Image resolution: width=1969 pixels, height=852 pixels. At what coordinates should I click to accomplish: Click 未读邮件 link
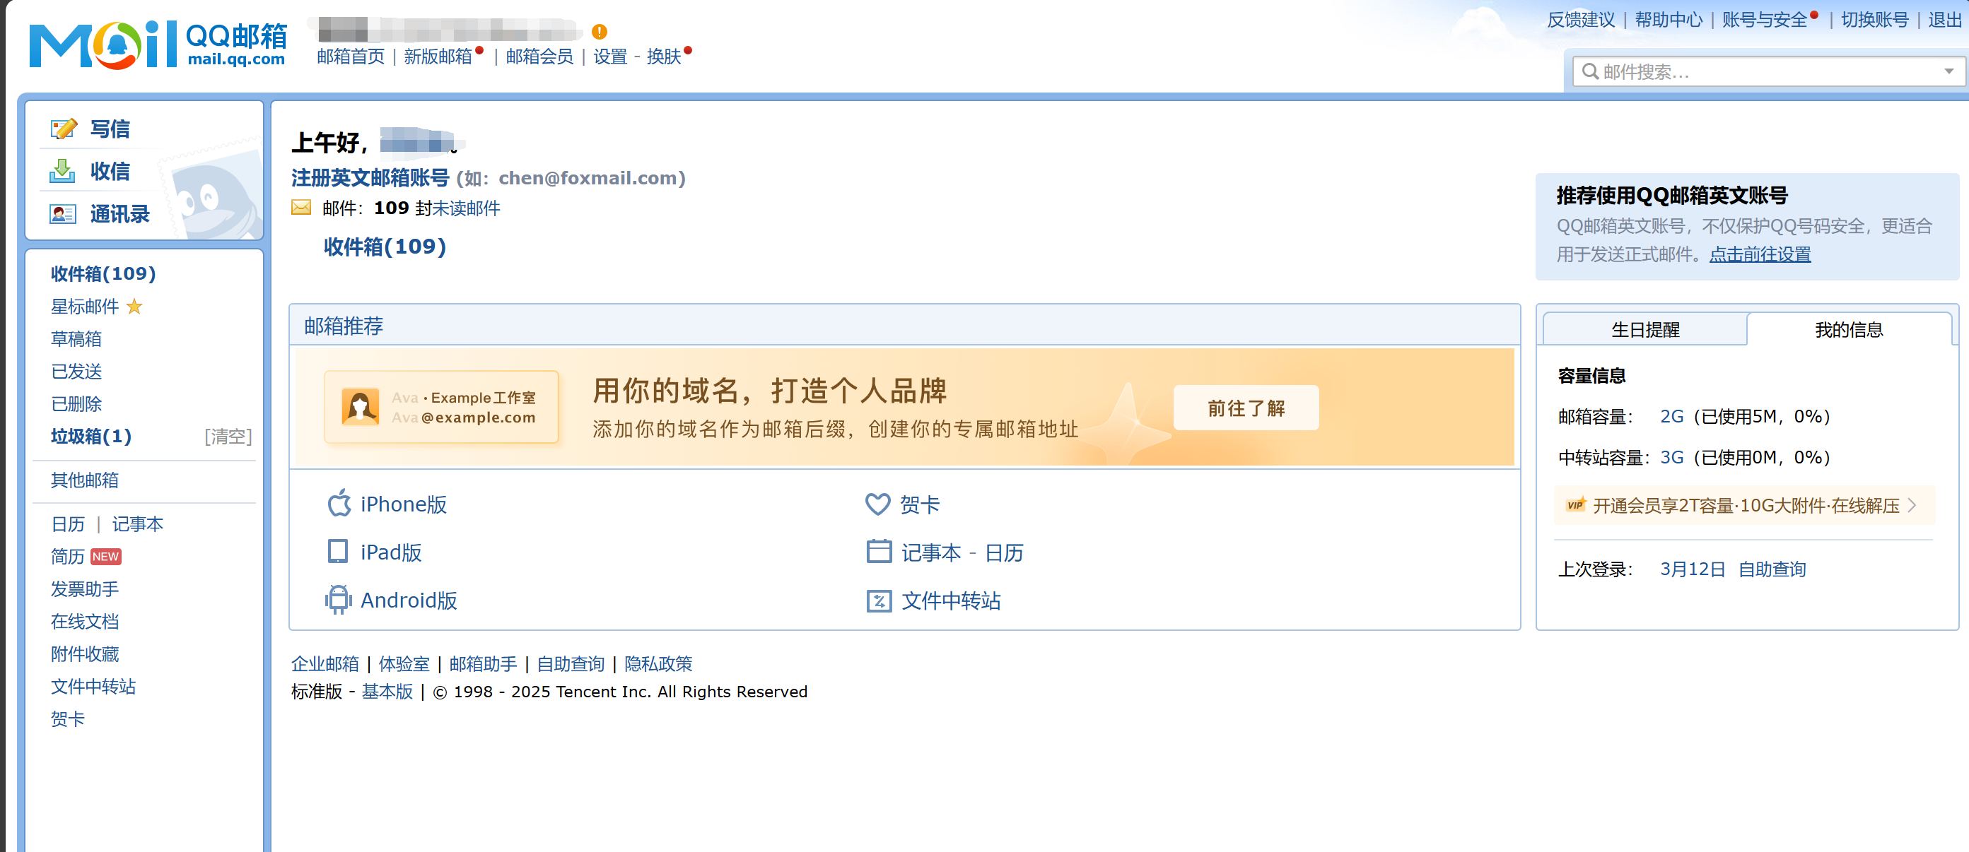(466, 208)
